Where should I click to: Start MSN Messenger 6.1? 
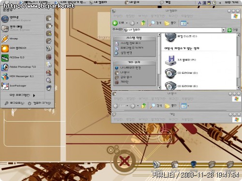pyautogui.click(x=22, y=76)
